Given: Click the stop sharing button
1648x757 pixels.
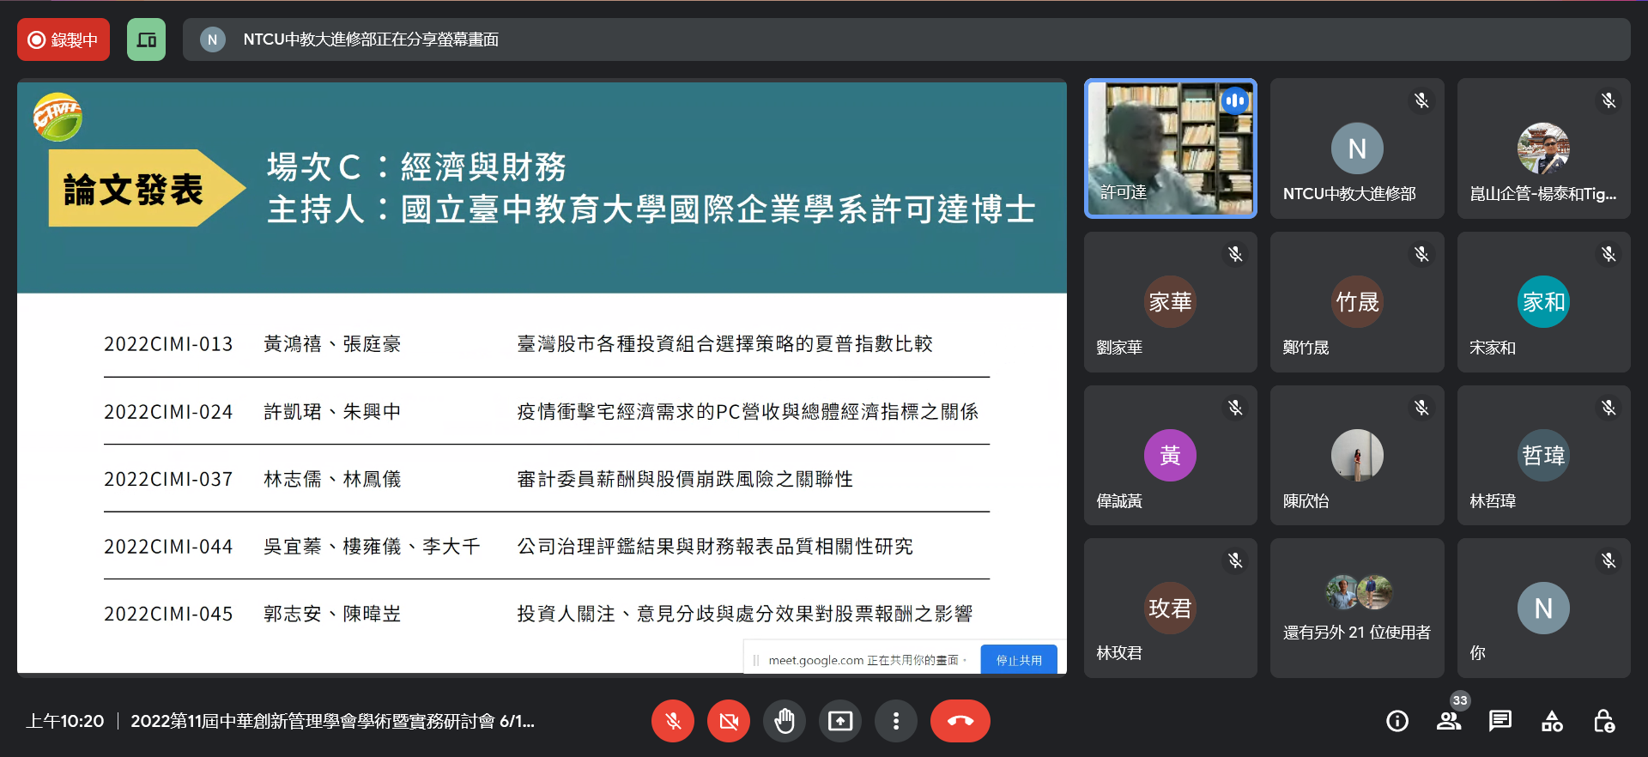Looking at the screenshot, I should [x=1018, y=660].
